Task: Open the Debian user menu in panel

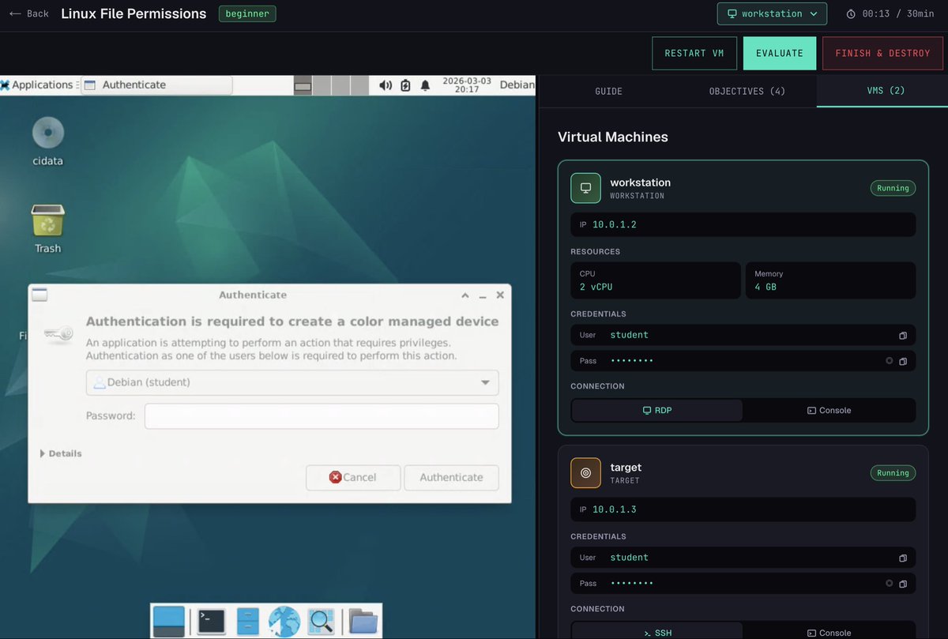Action: (517, 85)
